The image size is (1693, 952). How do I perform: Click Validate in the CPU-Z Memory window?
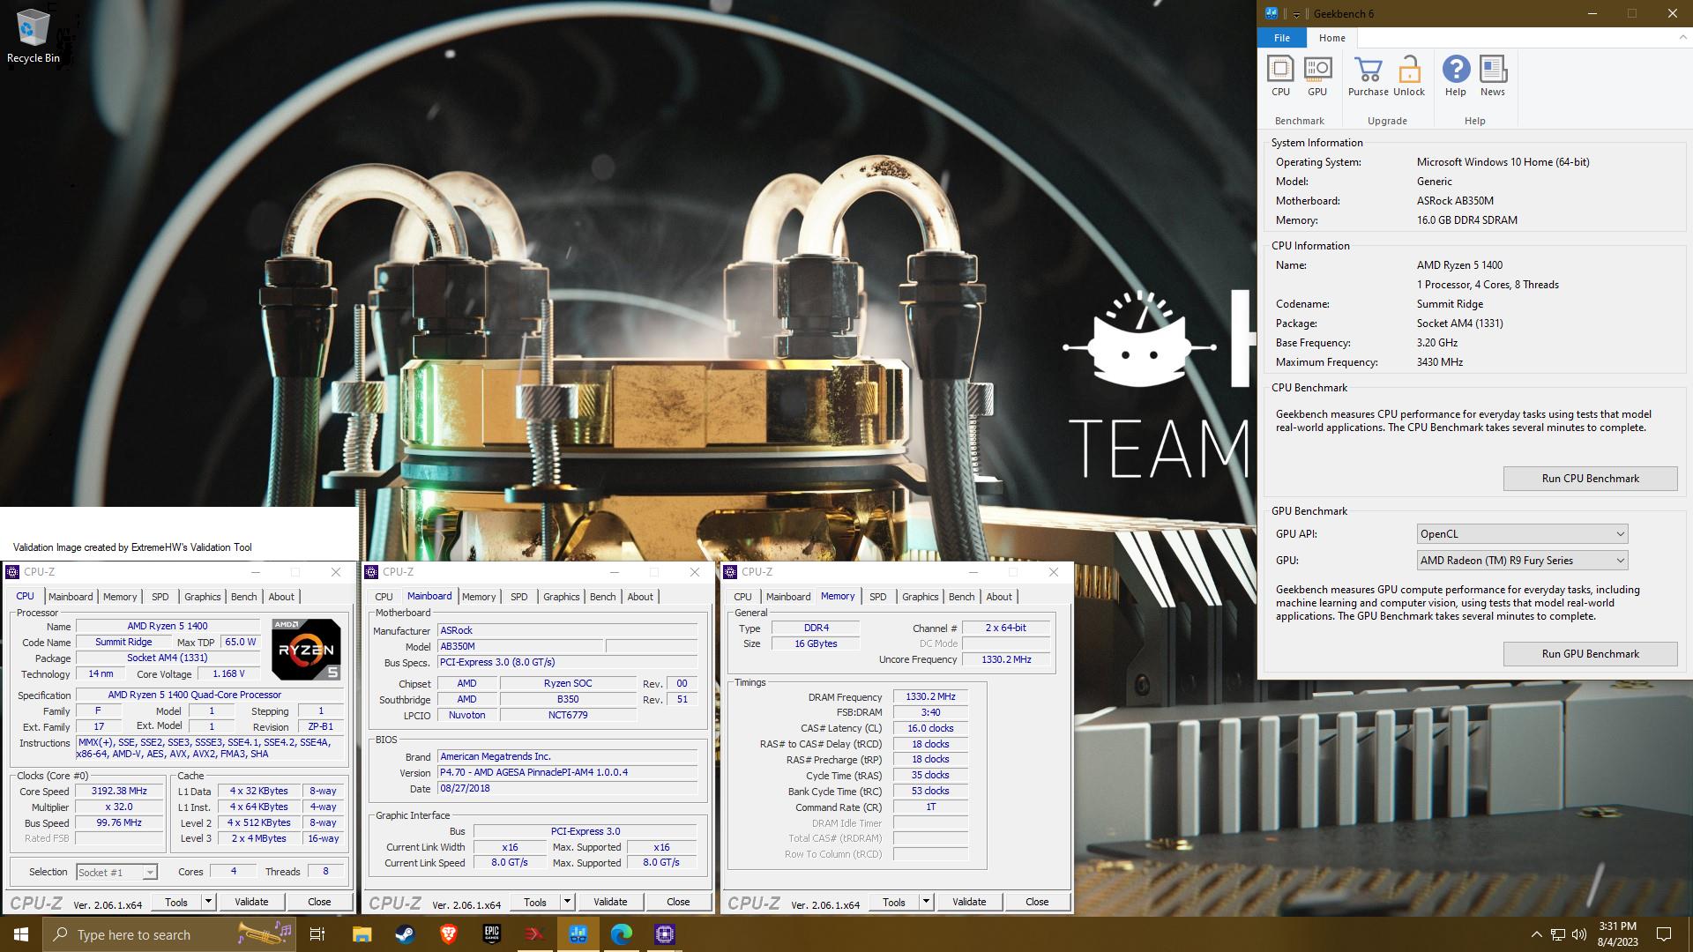tap(969, 902)
